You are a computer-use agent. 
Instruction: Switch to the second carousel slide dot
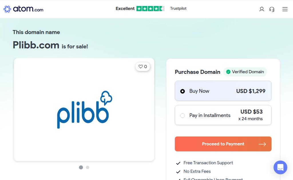88,167
